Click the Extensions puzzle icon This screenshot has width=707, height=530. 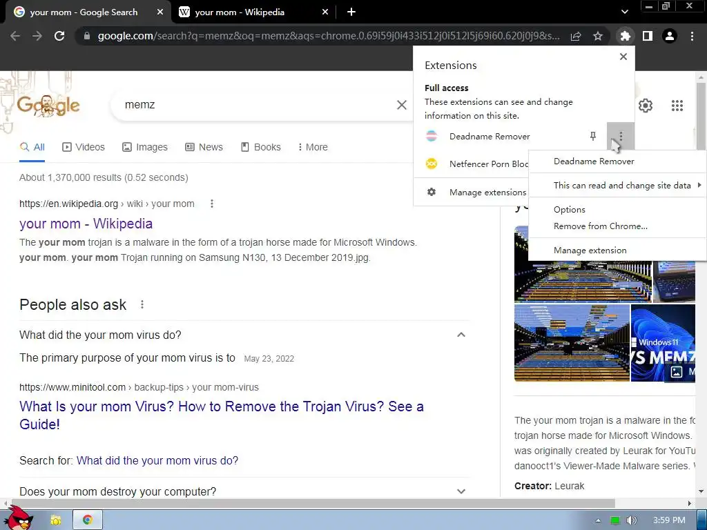point(625,36)
